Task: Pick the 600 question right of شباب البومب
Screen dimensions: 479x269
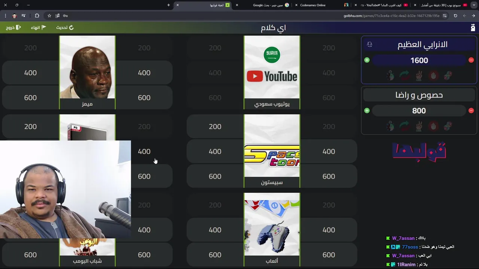Action: [x=144, y=255]
